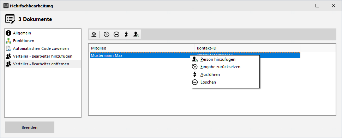Click the Automatischen Code zuweisen document icon
The height and width of the screenshot is (138, 342).
tap(8, 48)
